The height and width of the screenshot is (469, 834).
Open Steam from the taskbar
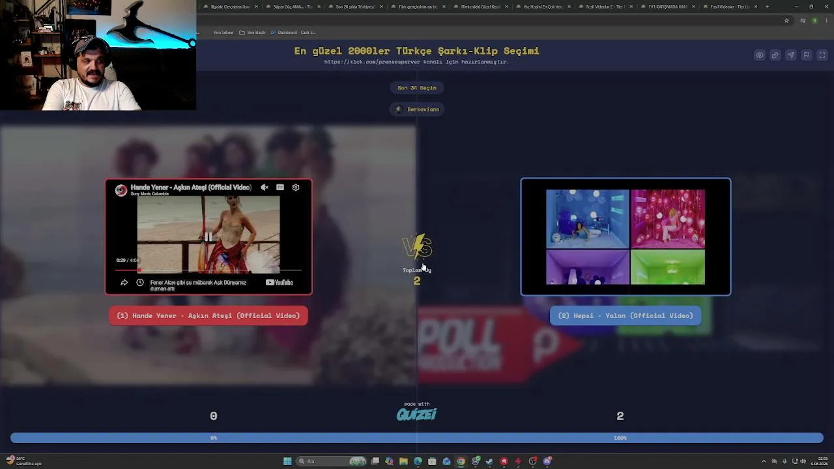point(489,461)
